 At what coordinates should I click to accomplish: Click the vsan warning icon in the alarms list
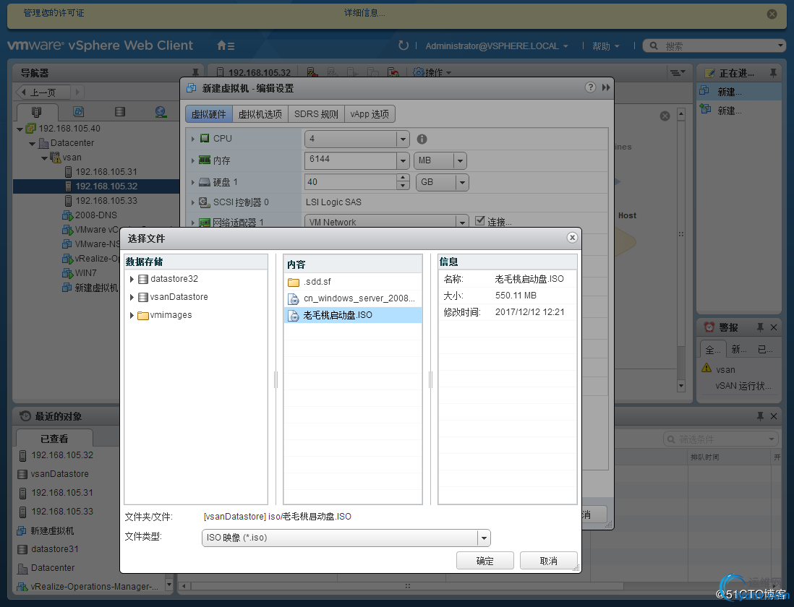707,369
